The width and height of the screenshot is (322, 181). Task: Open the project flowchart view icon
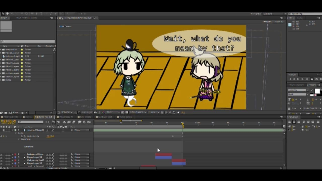54,50
